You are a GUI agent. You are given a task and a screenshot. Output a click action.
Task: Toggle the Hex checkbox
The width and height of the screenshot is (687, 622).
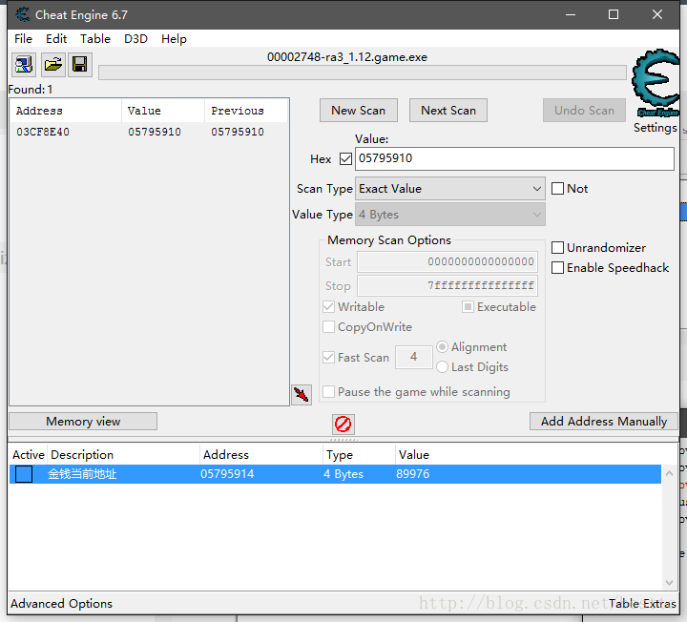[x=345, y=158]
